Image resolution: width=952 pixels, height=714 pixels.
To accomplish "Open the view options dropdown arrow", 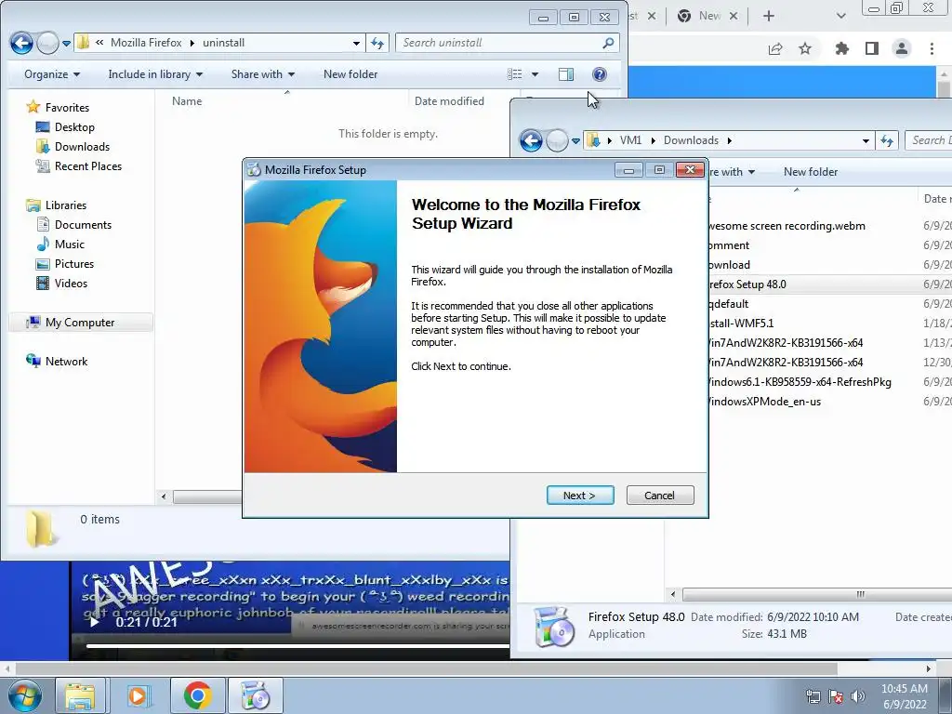I will 535,74.
